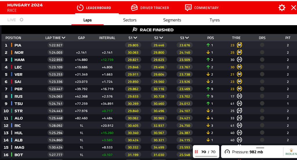Click NOR's yellow position-lost arrow

point(208,52)
